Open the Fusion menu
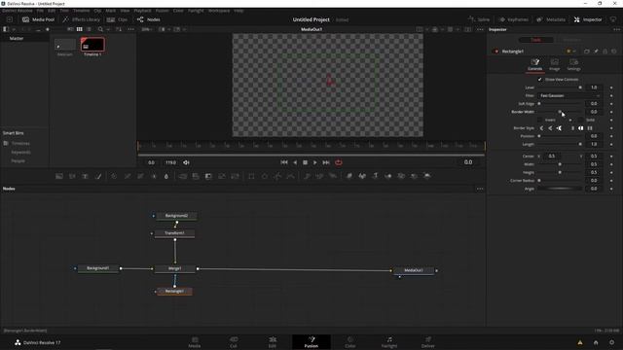 (162, 11)
